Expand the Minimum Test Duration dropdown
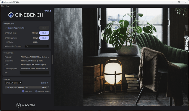The image size is (189, 111). (37, 46)
